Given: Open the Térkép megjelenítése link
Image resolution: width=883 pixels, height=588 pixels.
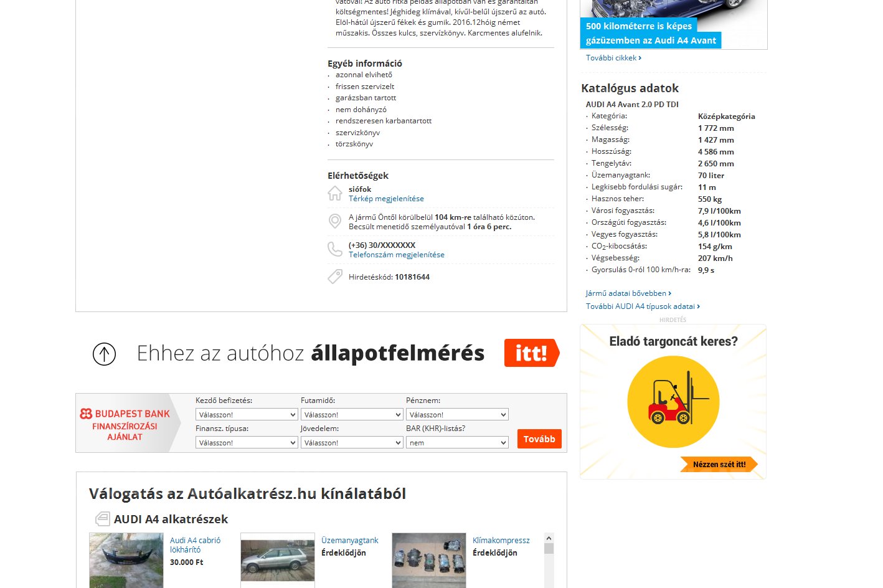Looking at the screenshot, I should point(386,199).
